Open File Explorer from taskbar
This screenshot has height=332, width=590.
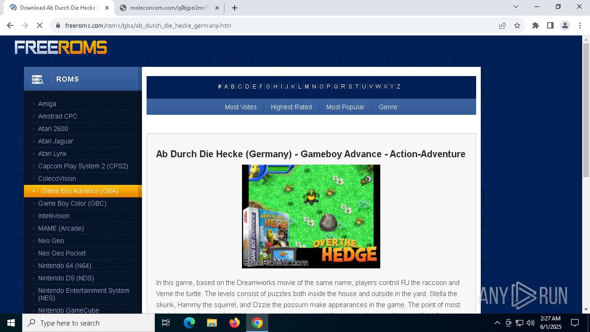pyautogui.click(x=212, y=323)
